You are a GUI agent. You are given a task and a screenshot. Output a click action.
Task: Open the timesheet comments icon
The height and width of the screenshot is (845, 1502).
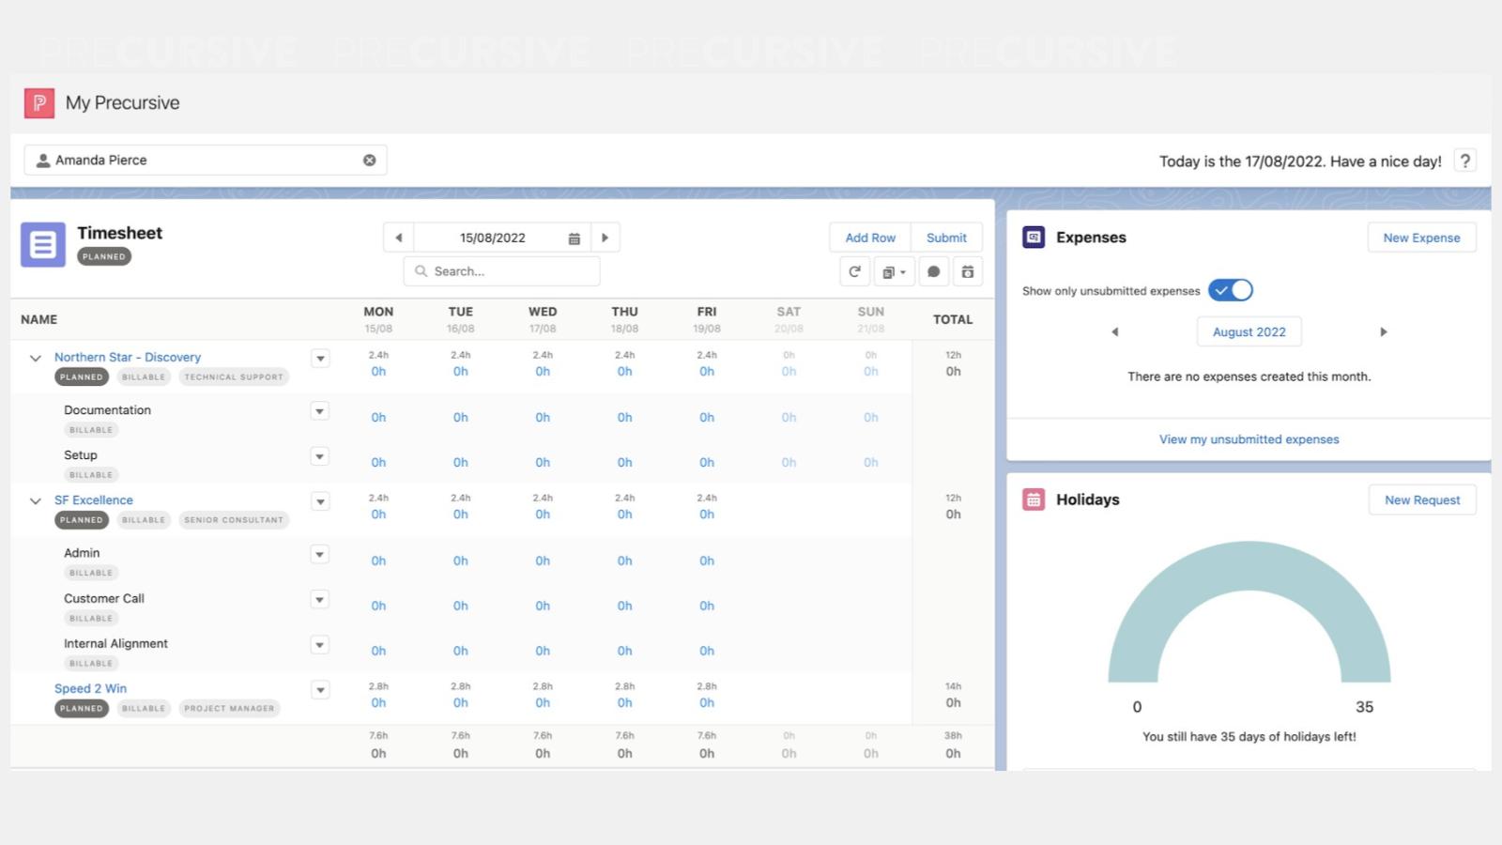point(933,272)
